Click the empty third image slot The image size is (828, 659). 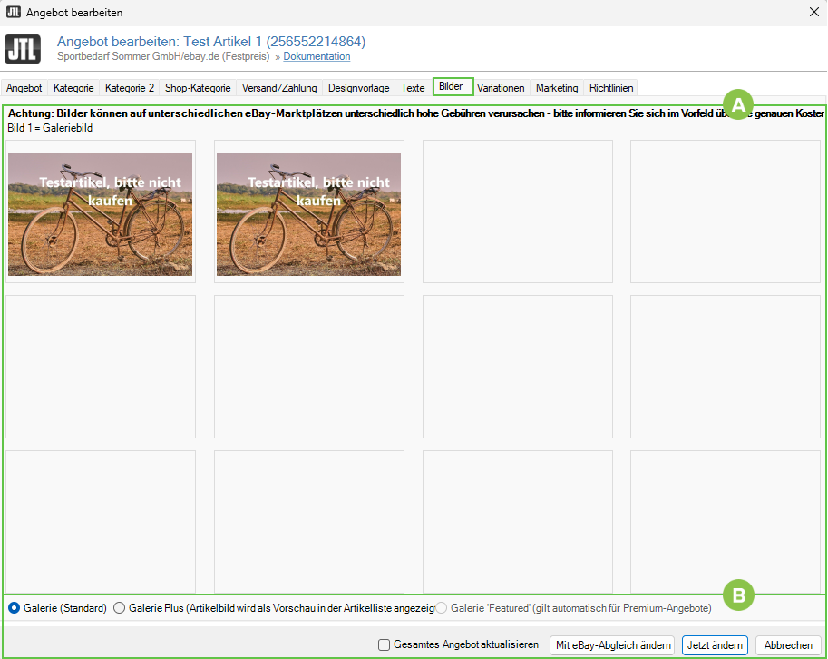(517, 211)
